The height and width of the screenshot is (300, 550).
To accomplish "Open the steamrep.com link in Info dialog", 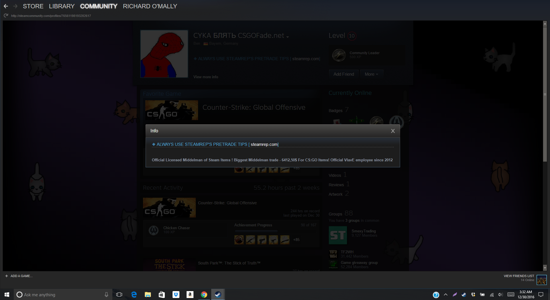I will pos(264,144).
